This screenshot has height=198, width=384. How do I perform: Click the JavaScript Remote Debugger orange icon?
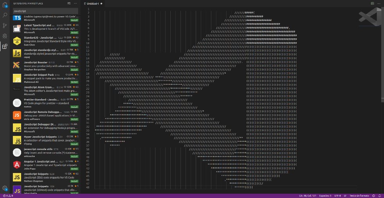pos(17,115)
